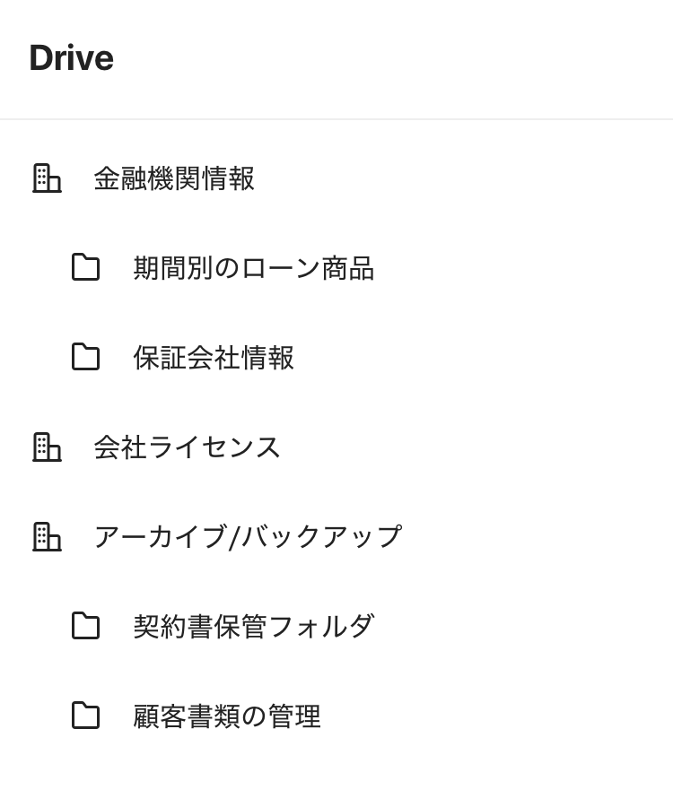Click the building icon beside 金融機関情報
Viewport: 673px width, 807px height.
point(47,178)
